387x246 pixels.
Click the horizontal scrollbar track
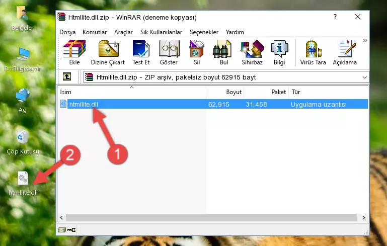(211, 218)
